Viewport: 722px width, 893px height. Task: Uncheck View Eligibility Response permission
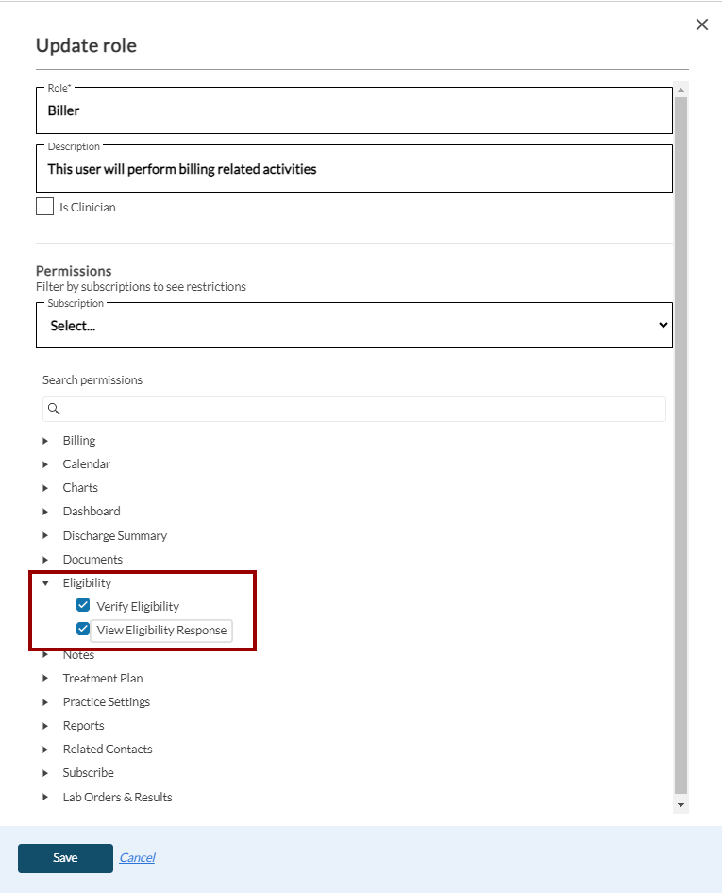(x=83, y=630)
